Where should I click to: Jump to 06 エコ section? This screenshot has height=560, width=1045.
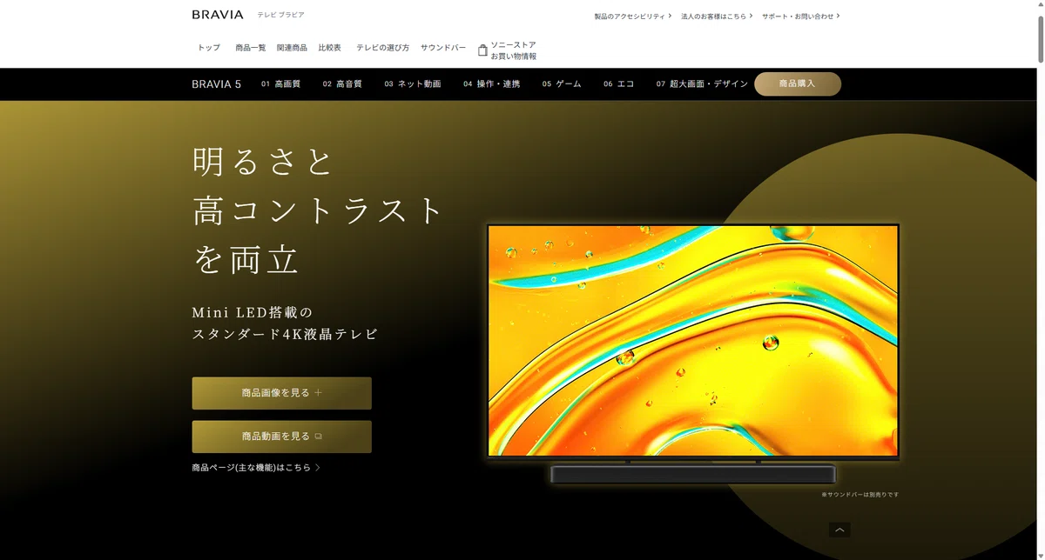[x=619, y=84]
